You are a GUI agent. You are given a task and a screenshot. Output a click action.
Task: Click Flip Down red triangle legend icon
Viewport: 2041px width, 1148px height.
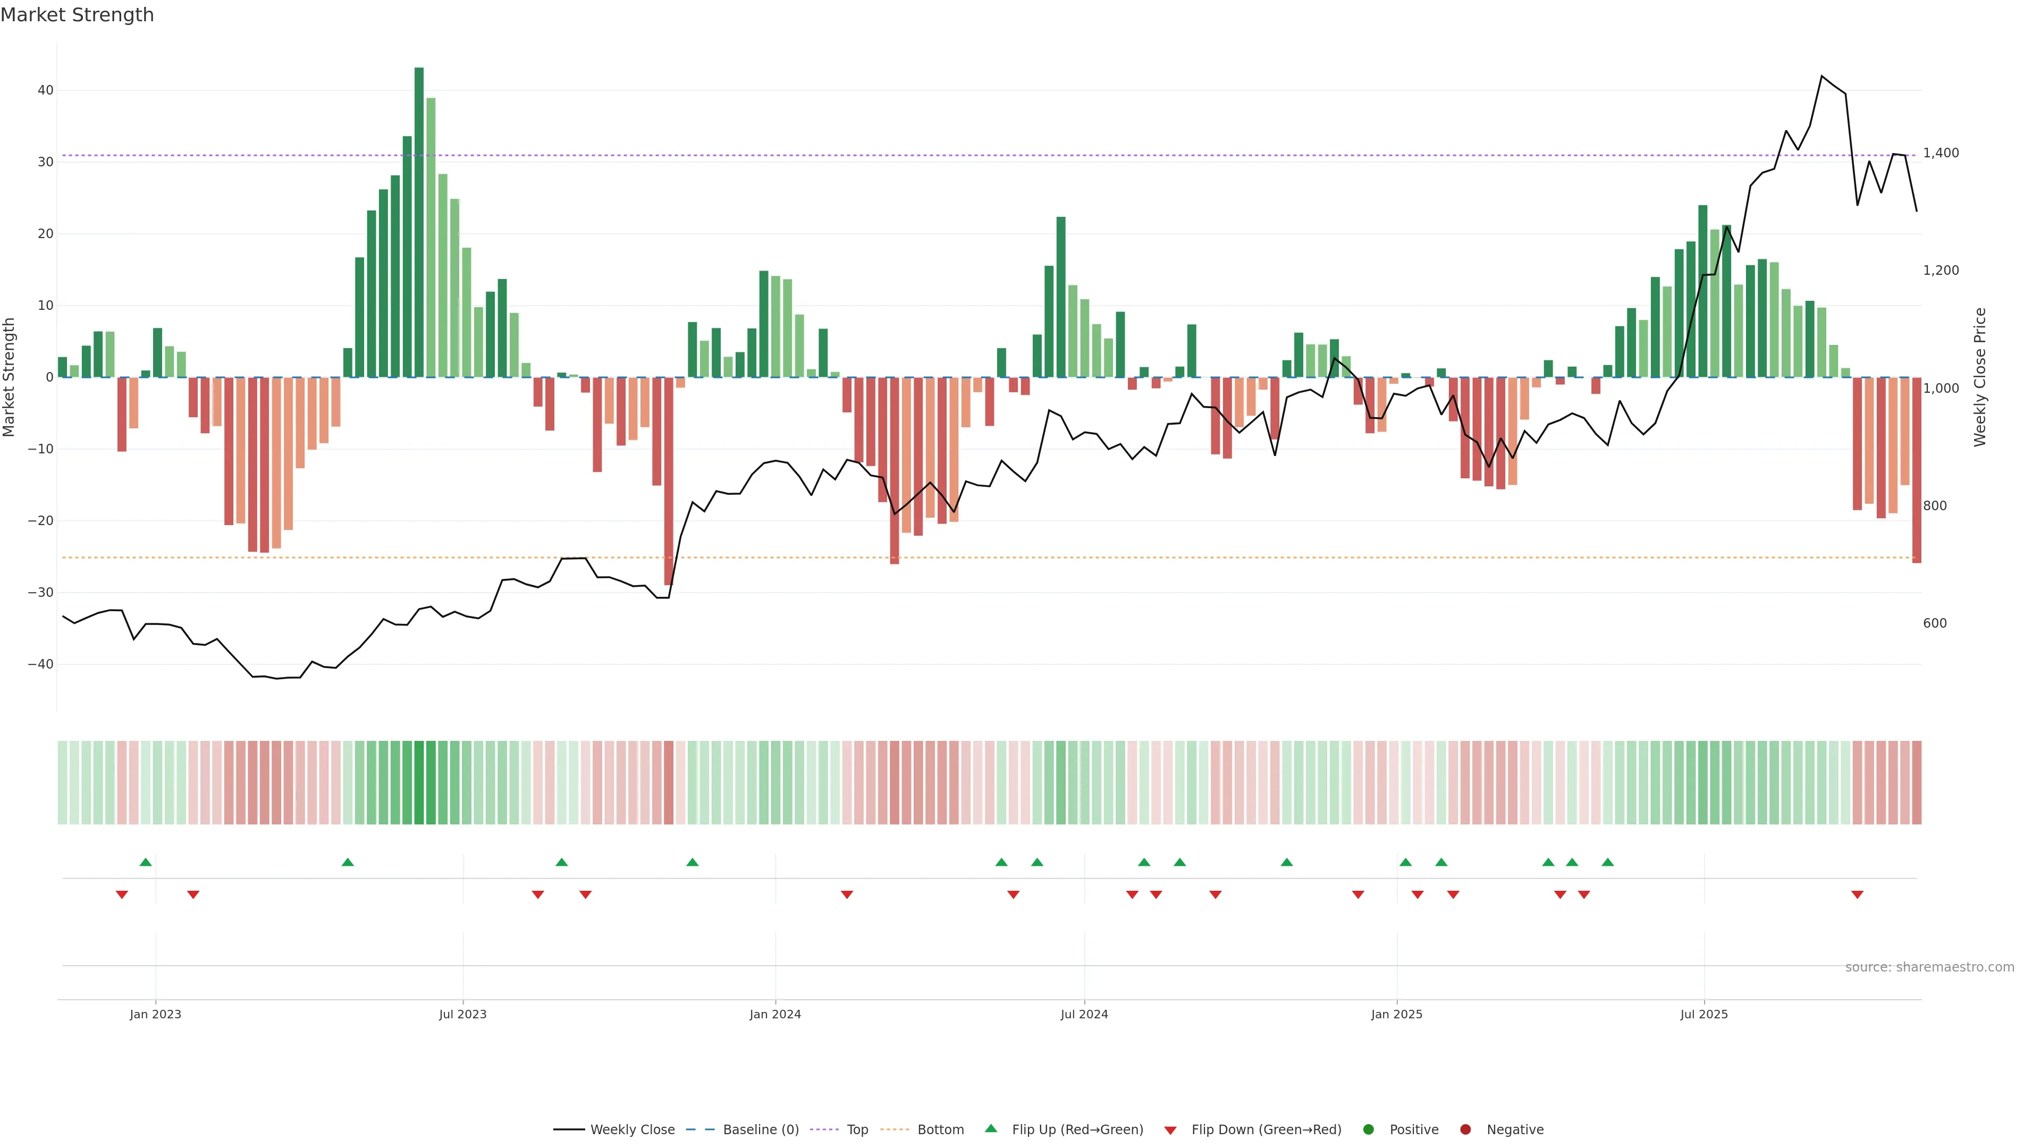coord(1170,1130)
